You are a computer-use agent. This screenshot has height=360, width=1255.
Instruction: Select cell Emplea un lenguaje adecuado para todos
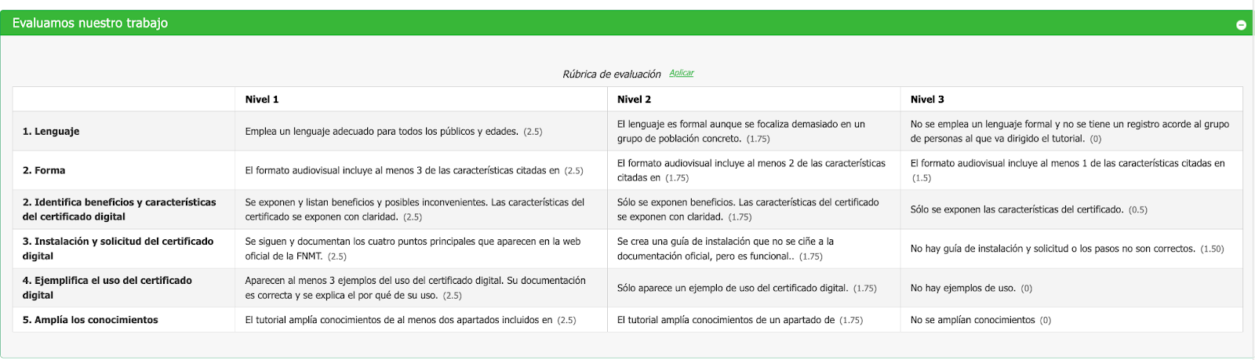[420, 131]
